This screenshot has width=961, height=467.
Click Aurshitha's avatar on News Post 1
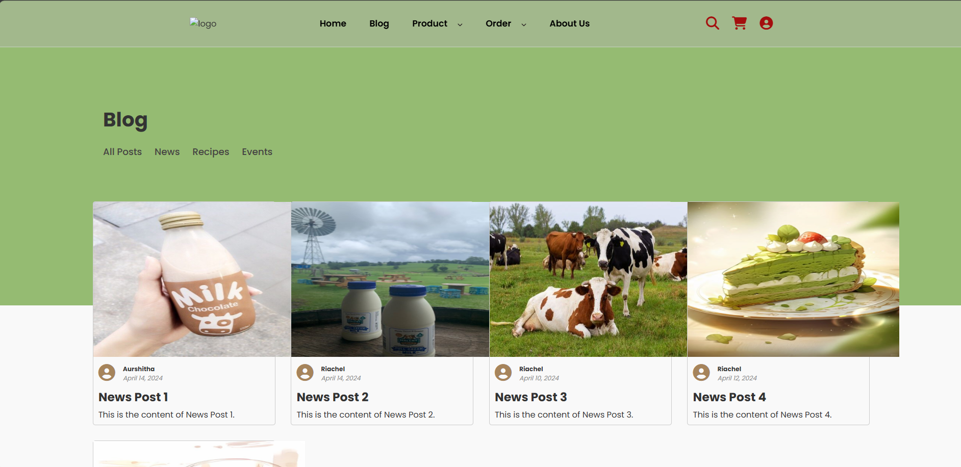pos(107,372)
